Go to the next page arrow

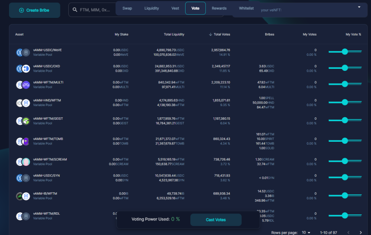tap(361, 232)
